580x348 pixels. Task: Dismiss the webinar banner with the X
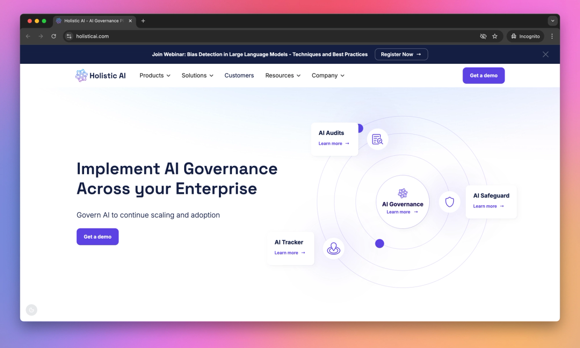(x=545, y=54)
